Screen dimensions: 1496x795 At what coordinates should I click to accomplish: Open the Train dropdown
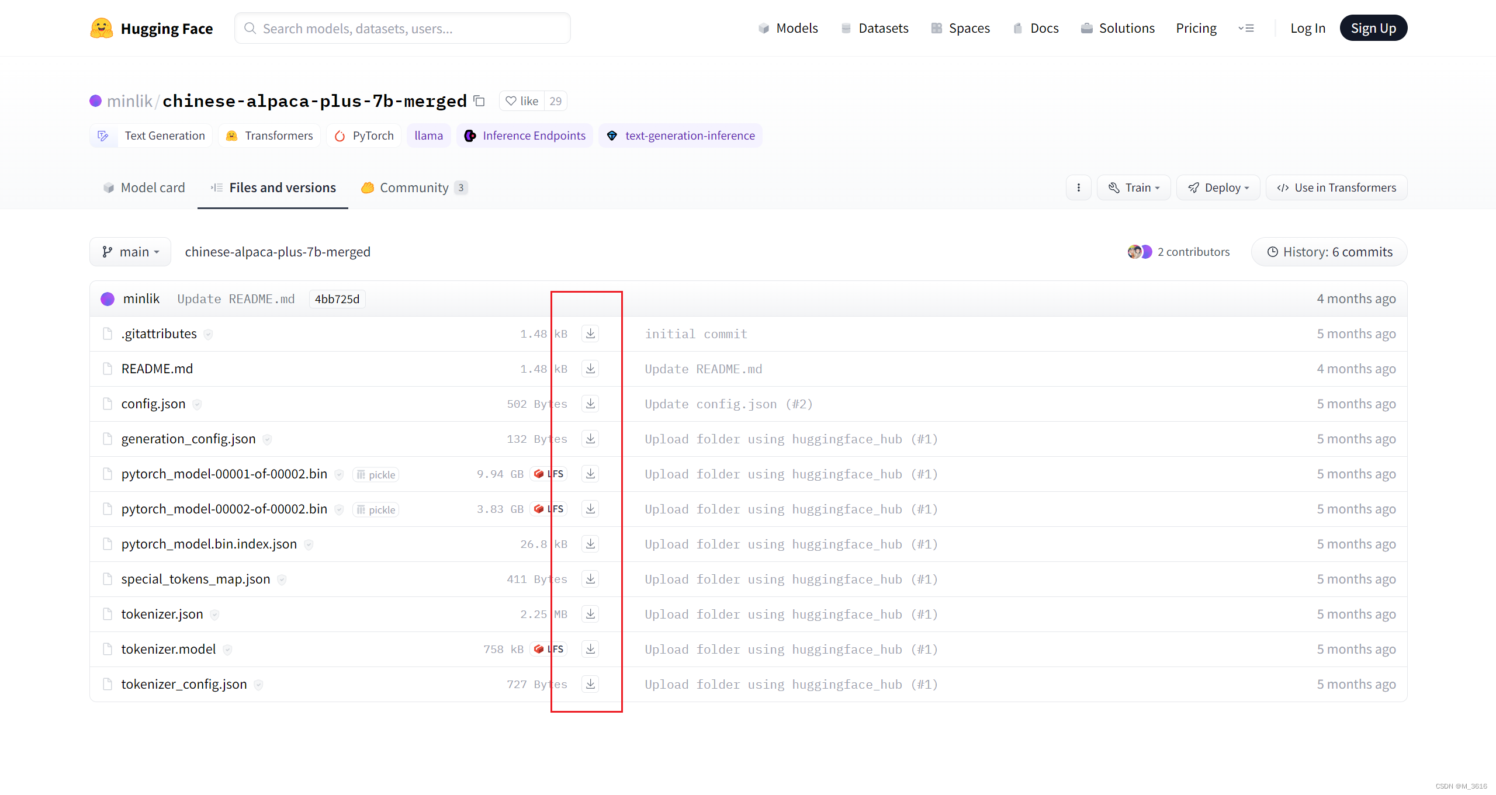(1133, 188)
